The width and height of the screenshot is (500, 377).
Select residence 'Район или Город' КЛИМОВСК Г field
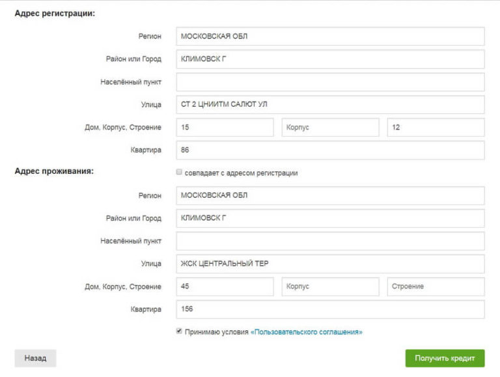pos(330,218)
